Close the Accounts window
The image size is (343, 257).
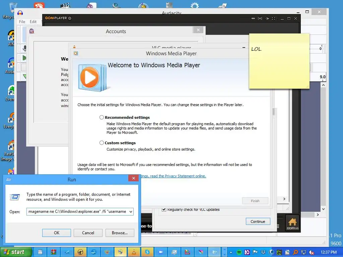[x=198, y=30]
